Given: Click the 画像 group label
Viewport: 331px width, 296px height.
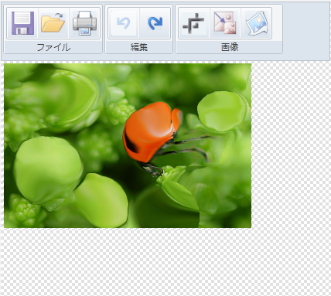Looking at the screenshot, I should [230, 47].
